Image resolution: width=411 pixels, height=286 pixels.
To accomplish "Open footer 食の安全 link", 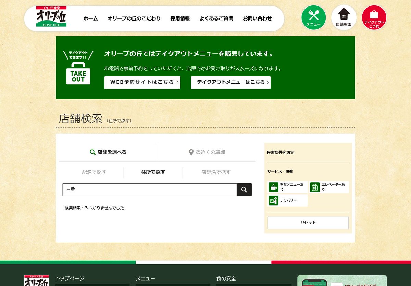I will 226,278.
